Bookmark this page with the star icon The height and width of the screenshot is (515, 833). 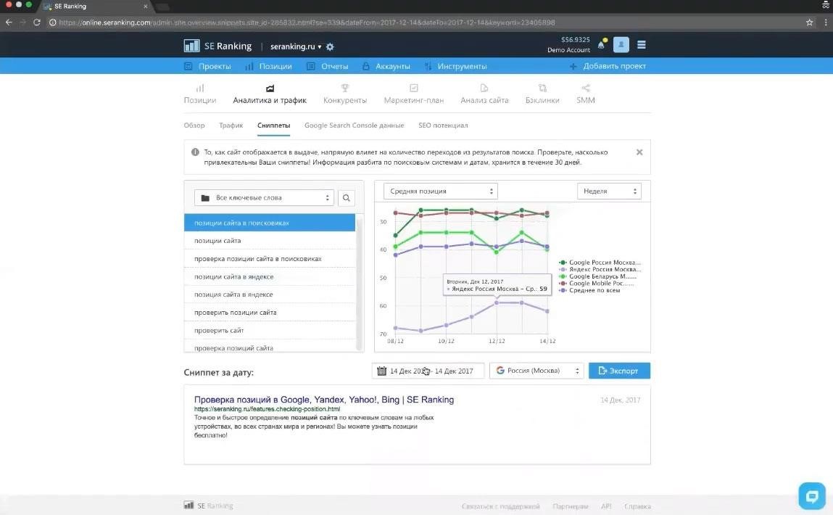pos(809,22)
